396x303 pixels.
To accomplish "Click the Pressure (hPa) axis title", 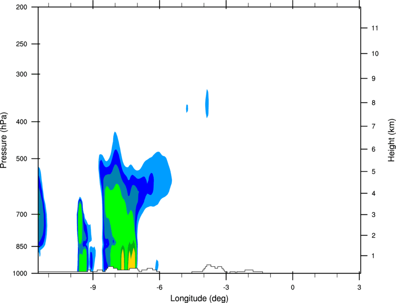I will (x=4, y=140).
